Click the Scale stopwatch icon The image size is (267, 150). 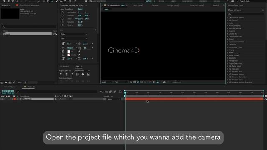[63, 18]
